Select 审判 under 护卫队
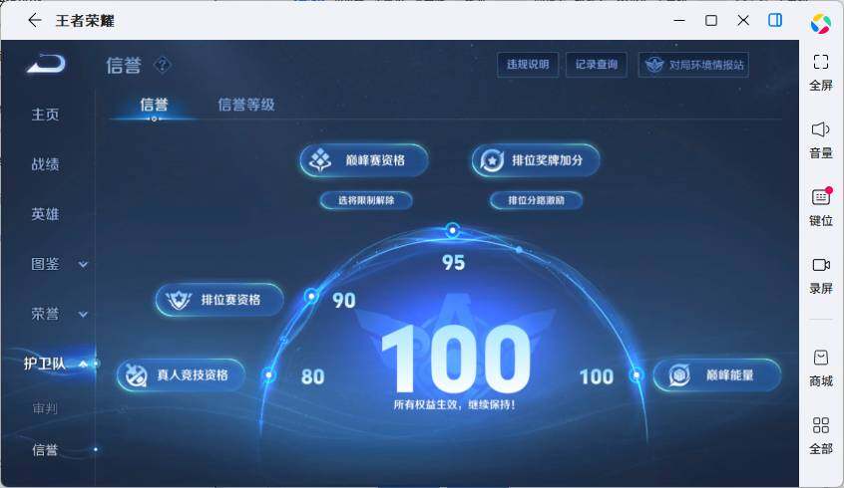Image resolution: width=844 pixels, height=488 pixels. [45, 408]
